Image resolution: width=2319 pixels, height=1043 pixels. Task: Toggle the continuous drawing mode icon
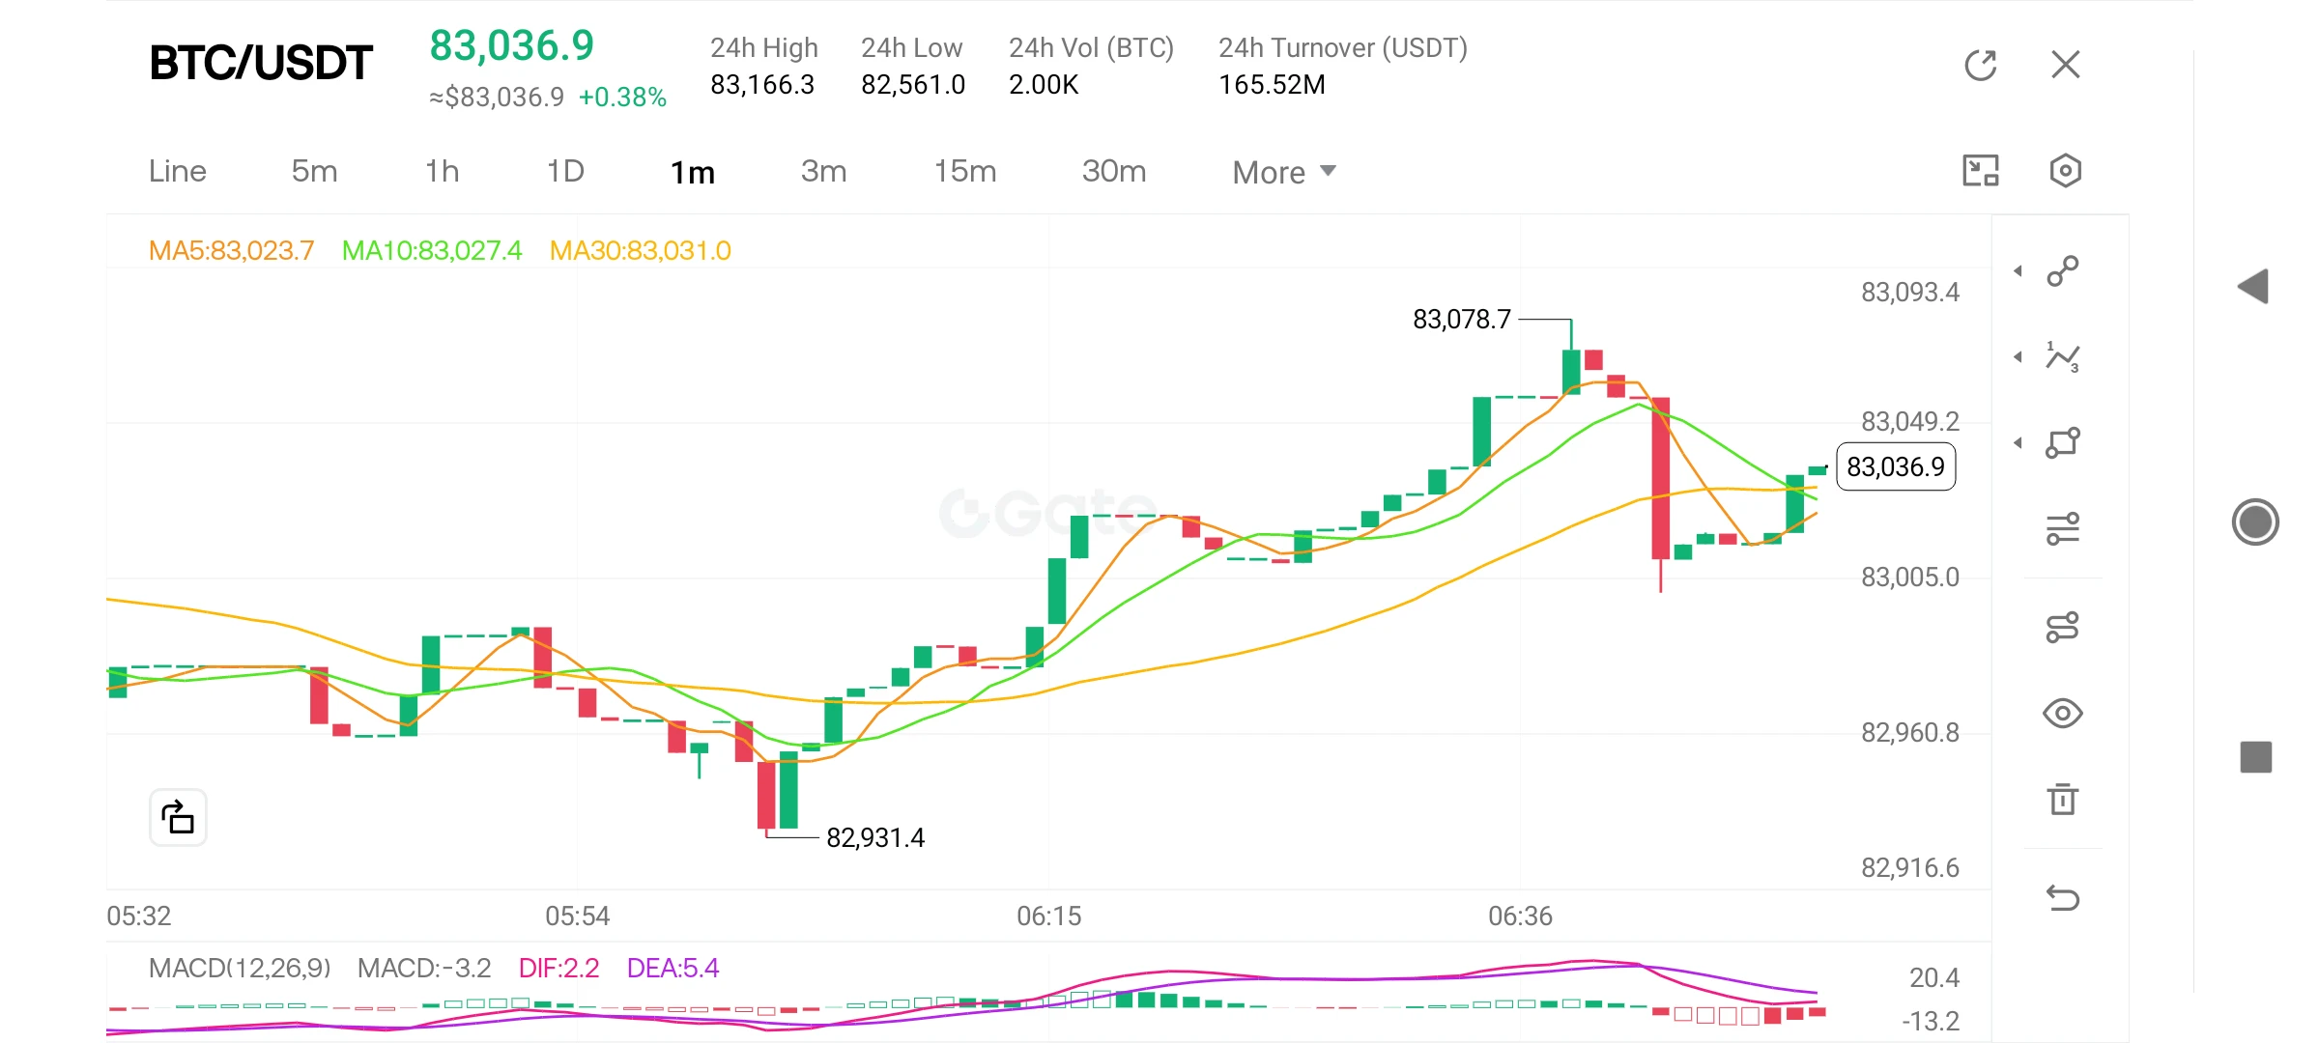2062,628
